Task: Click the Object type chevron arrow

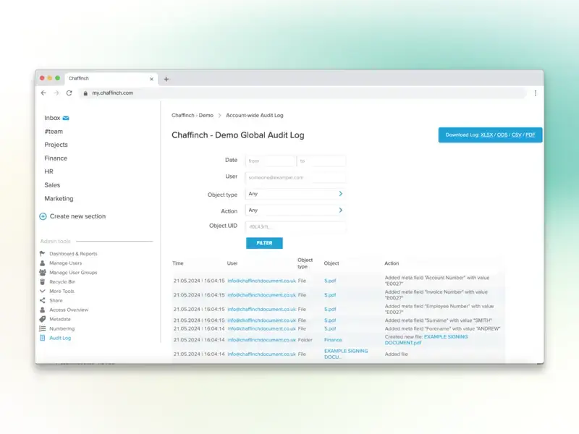Action: (x=340, y=194)
